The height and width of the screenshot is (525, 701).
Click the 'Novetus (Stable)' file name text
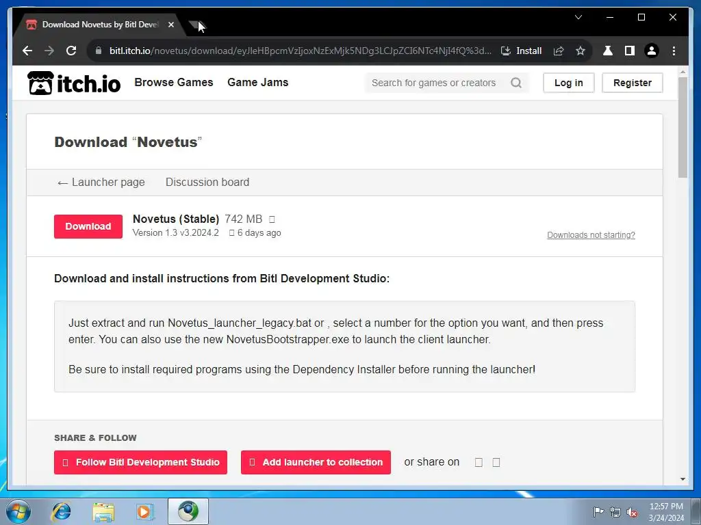(x=176, y=219)
